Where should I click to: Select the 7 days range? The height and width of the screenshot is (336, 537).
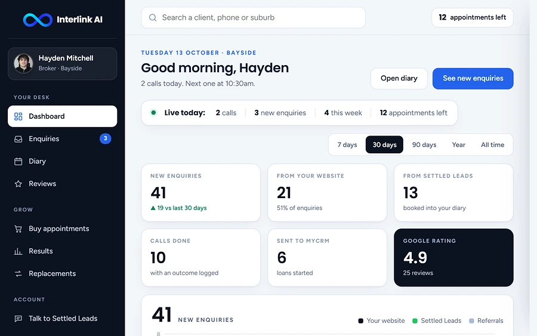[x=347, y=145]
